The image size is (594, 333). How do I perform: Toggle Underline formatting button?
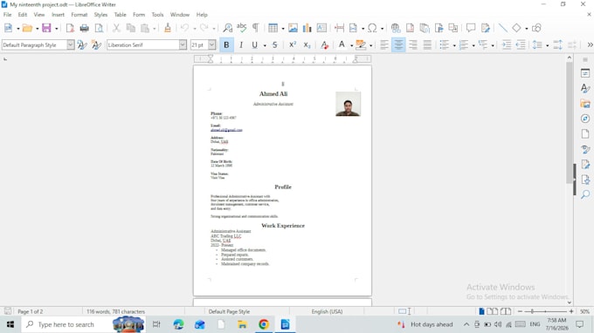(x=254, y=45)
